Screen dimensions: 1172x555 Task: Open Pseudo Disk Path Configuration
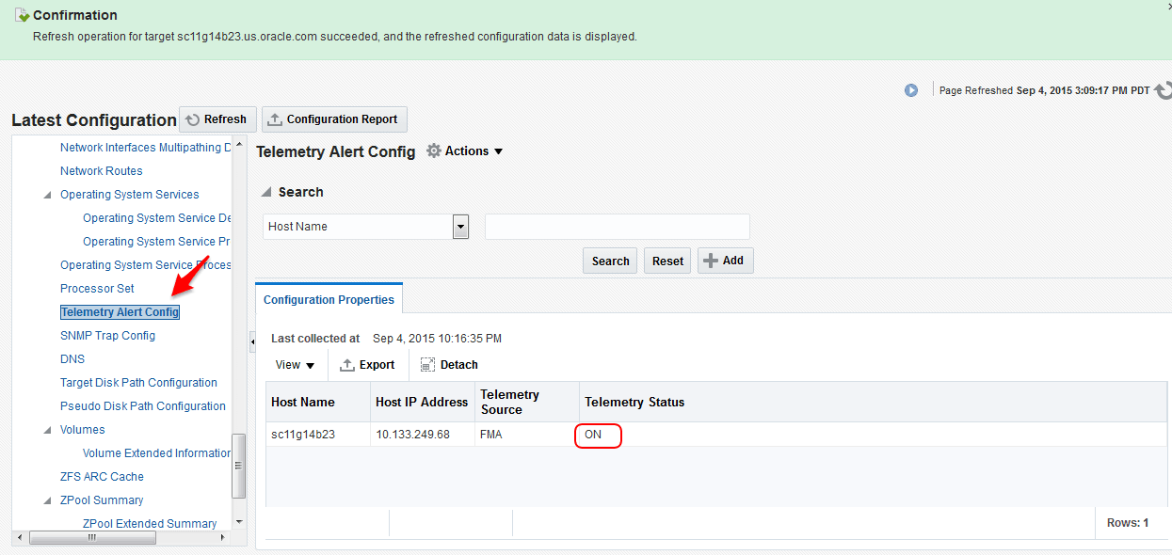(x=143, y=406)
